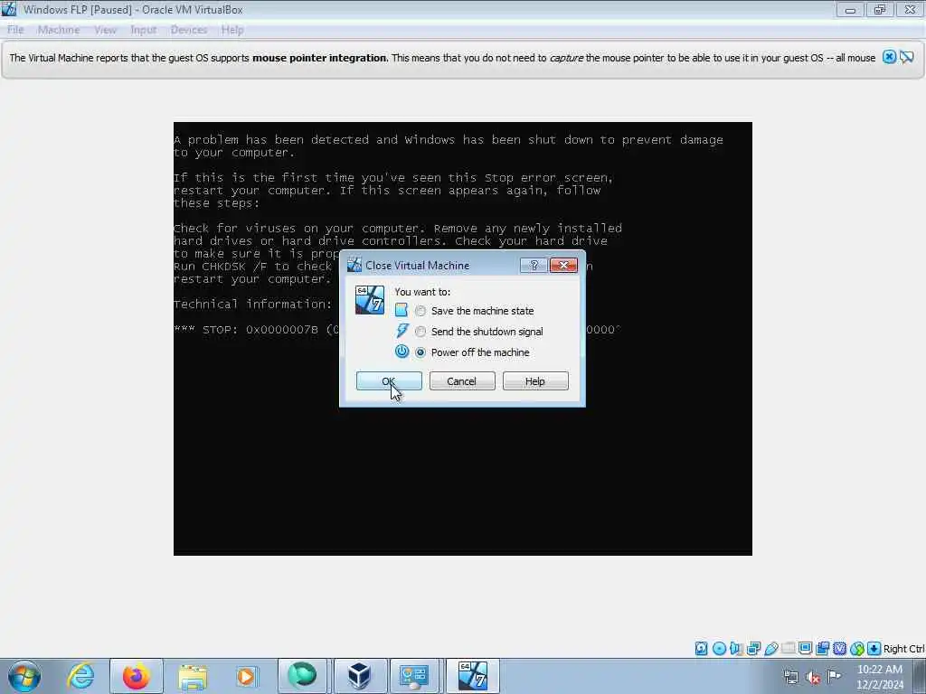Screen dimensions: 926x694
Task: Open Action Center flag tray icon
Action: click(x=835, y=676)
